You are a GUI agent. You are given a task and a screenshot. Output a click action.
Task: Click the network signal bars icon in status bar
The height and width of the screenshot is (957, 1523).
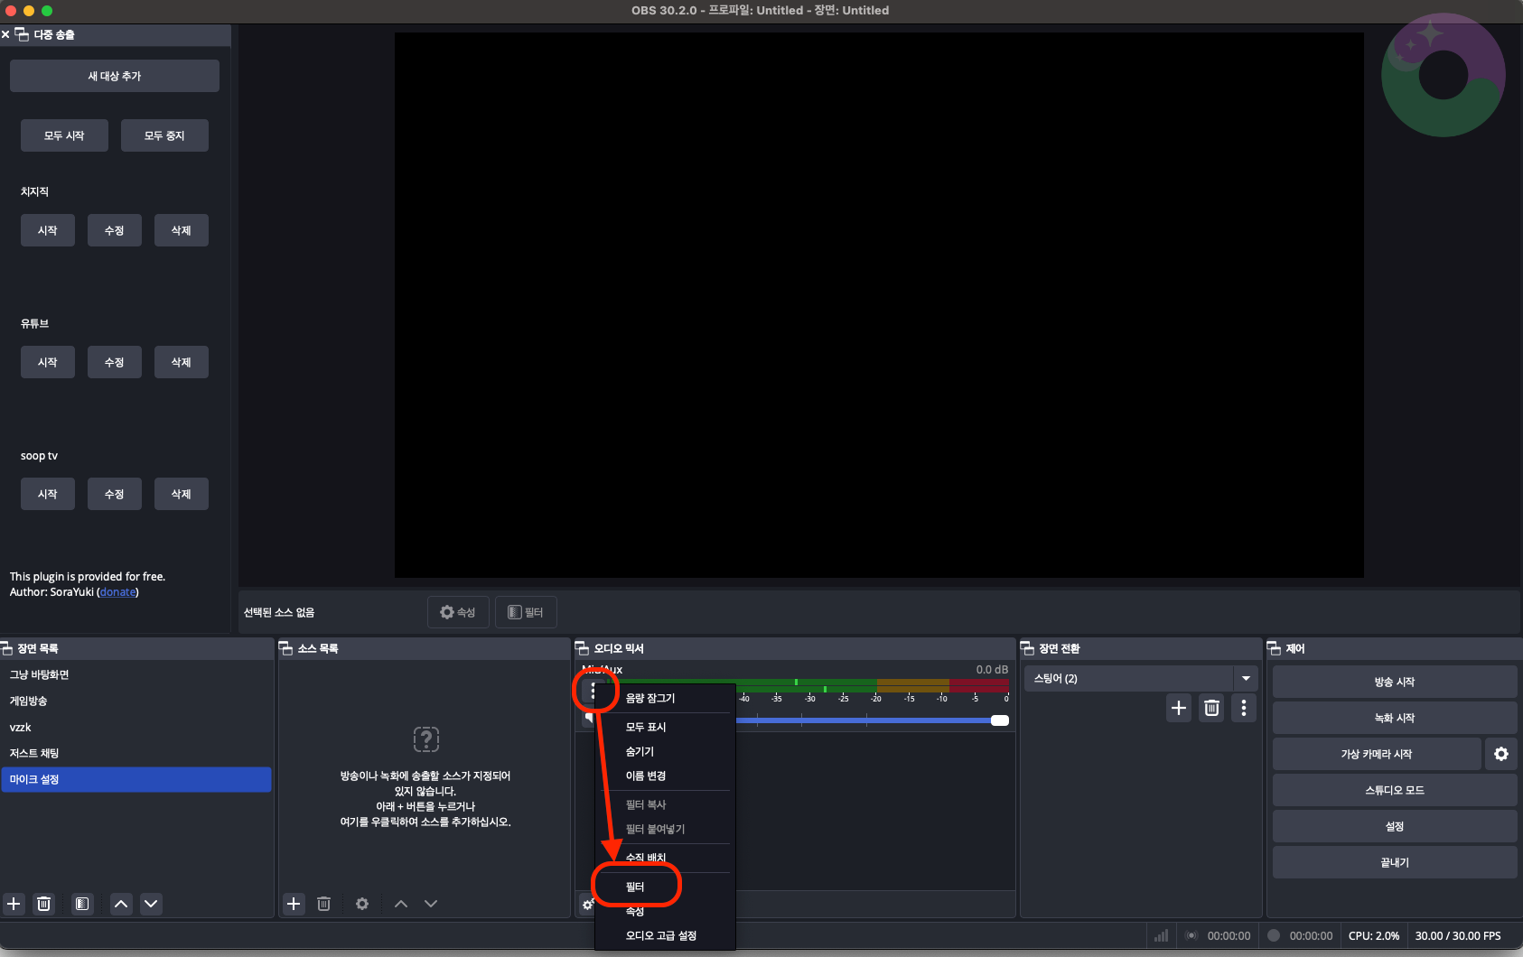click(1161, 935)
